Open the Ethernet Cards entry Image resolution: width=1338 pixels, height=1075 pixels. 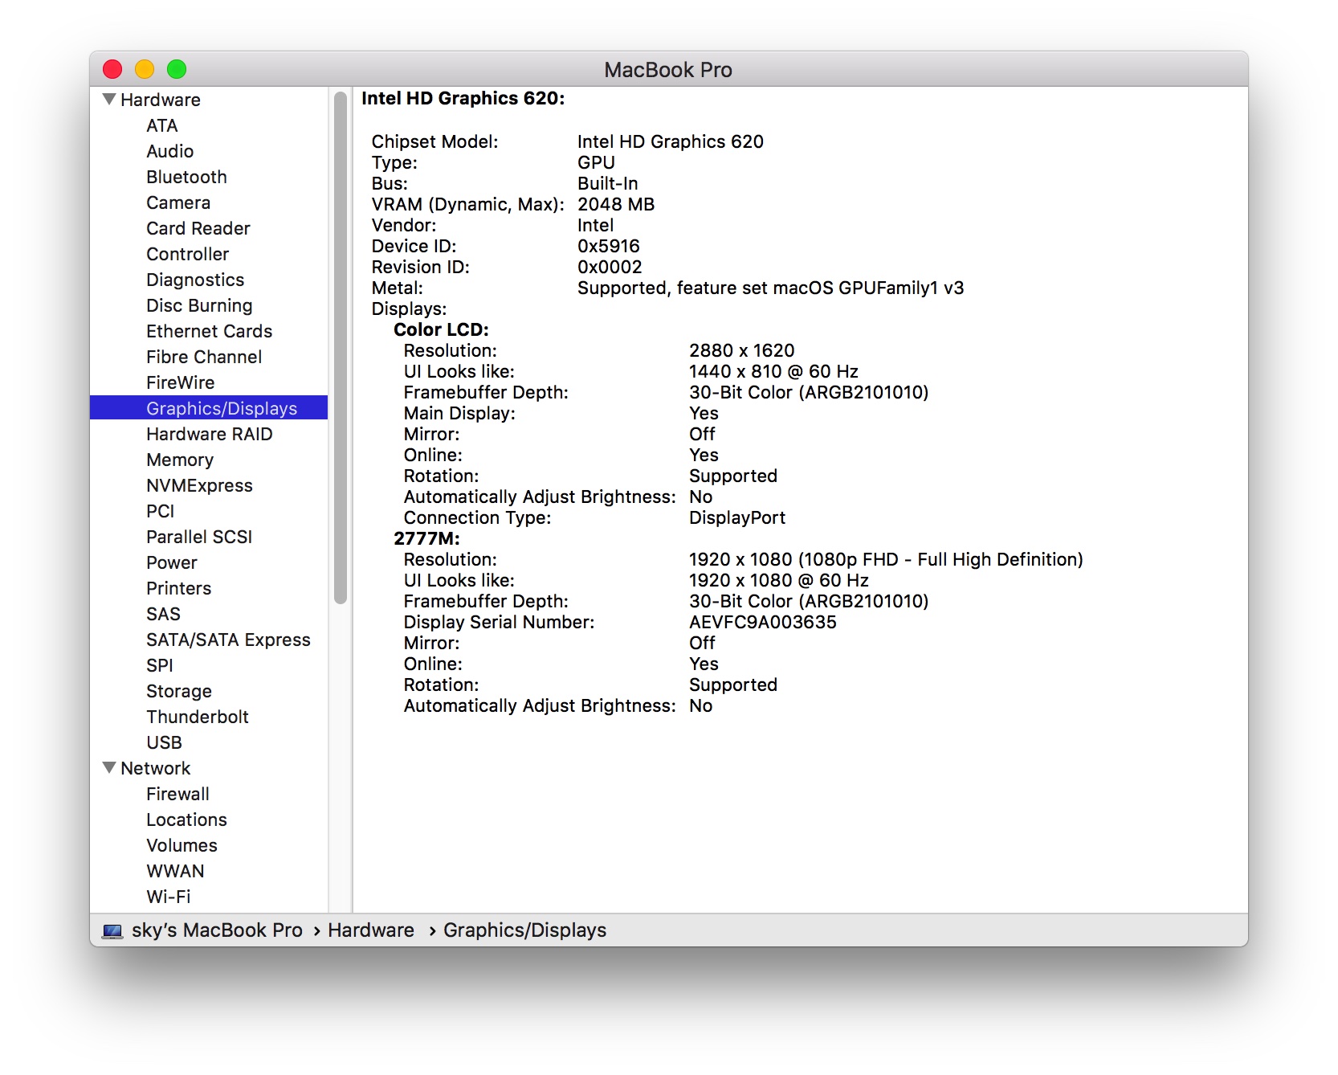click(x=209, y=331)
